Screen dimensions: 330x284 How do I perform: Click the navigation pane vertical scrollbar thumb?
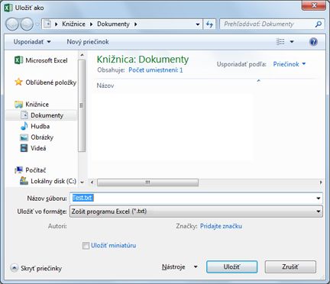tap(82, 105)
